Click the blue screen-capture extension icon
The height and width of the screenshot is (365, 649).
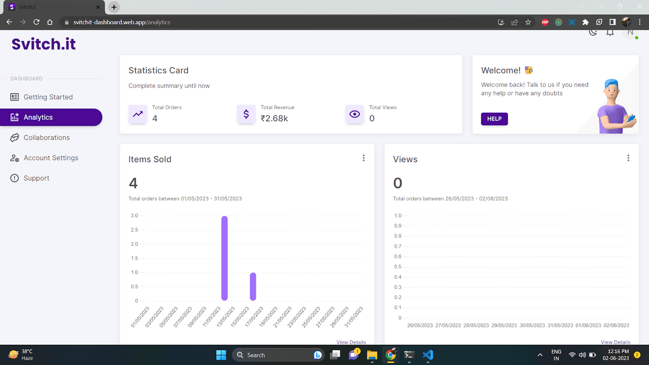click(x=572, y=22)
